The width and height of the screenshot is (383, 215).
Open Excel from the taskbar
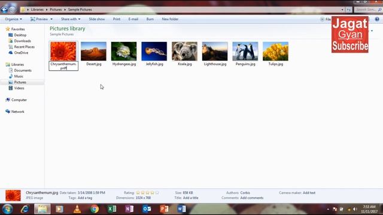pyautogui.click(x=112, y=209)
